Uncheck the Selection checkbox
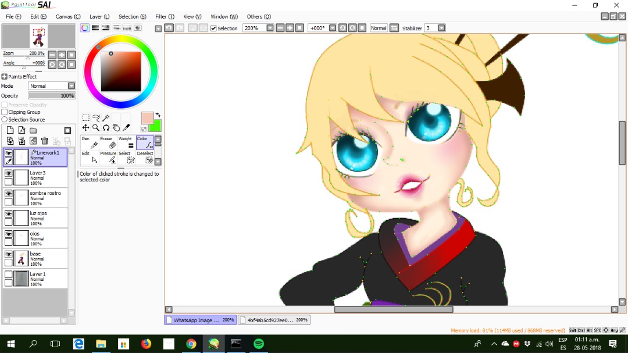628x353 pixels. (213, 28)
